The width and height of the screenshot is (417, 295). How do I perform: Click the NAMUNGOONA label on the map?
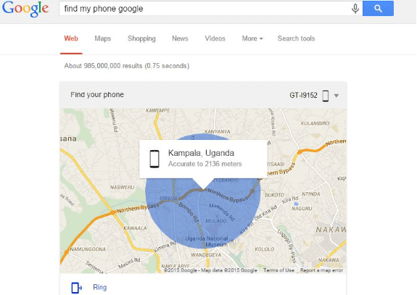(88, 249)
